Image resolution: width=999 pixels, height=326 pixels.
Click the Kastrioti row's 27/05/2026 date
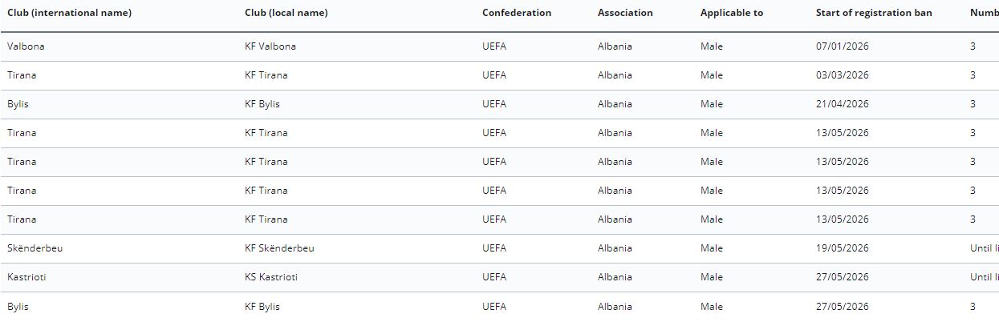pyautogui.click(x=843, y=277)
